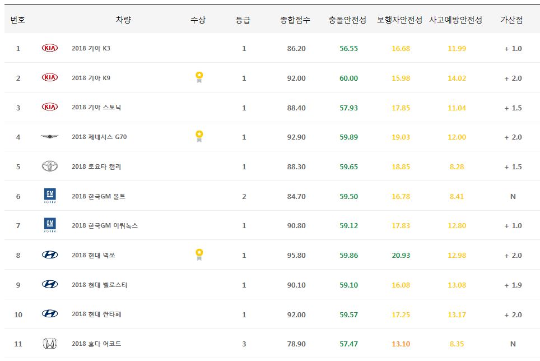Click the 사고예방안전성 column header
The height and width of the screenshot is (361, 540).
[455, 20]
